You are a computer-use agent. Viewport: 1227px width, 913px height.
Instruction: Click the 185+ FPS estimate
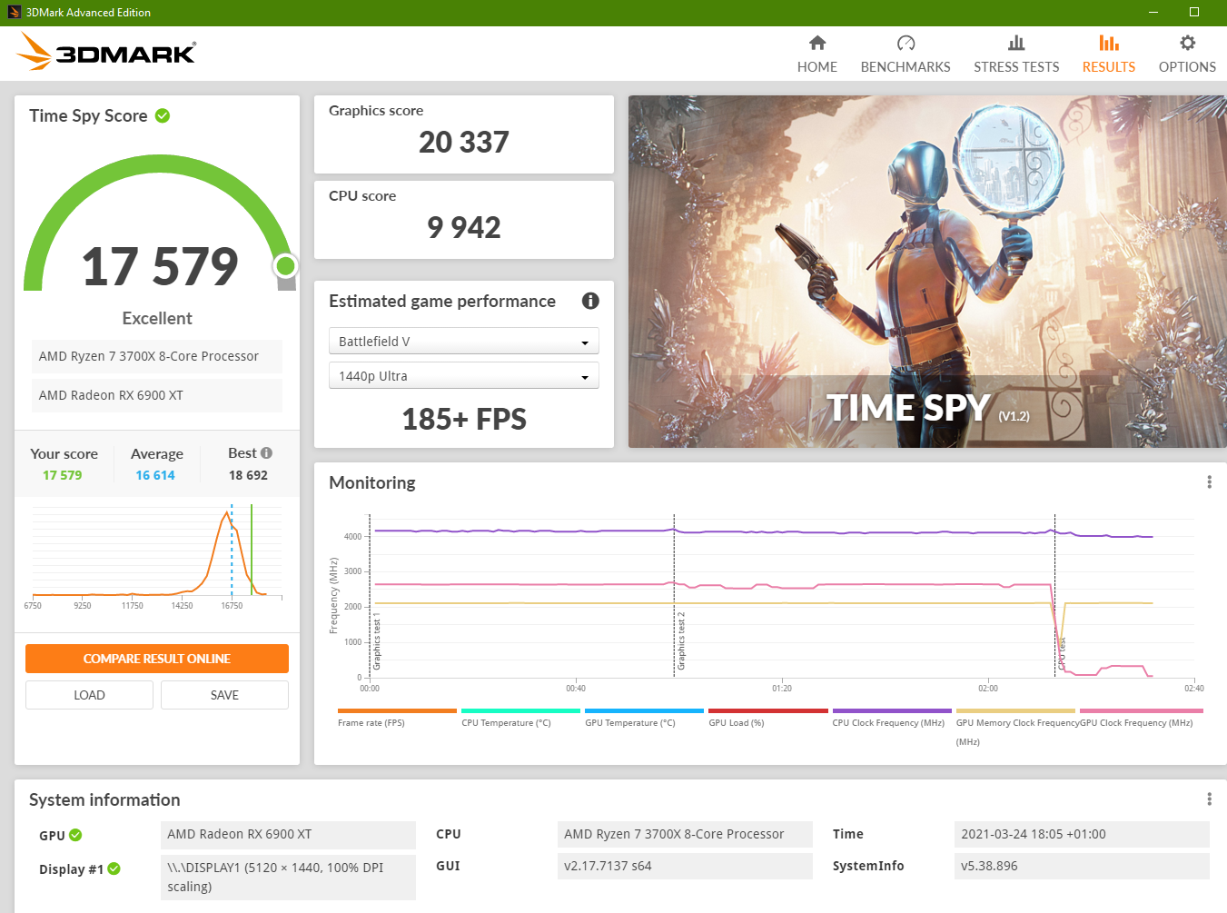click(x=464, y=419)
